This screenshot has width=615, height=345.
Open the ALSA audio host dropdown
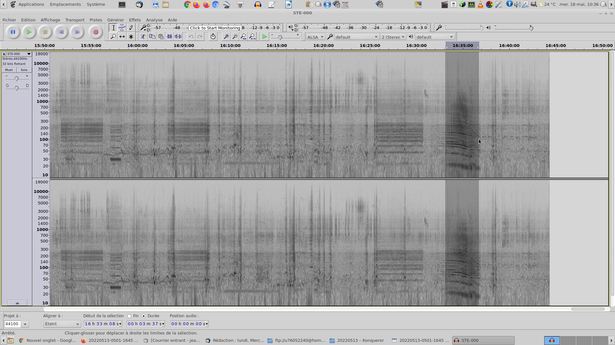pyautogui.click(x=315, y=37)
